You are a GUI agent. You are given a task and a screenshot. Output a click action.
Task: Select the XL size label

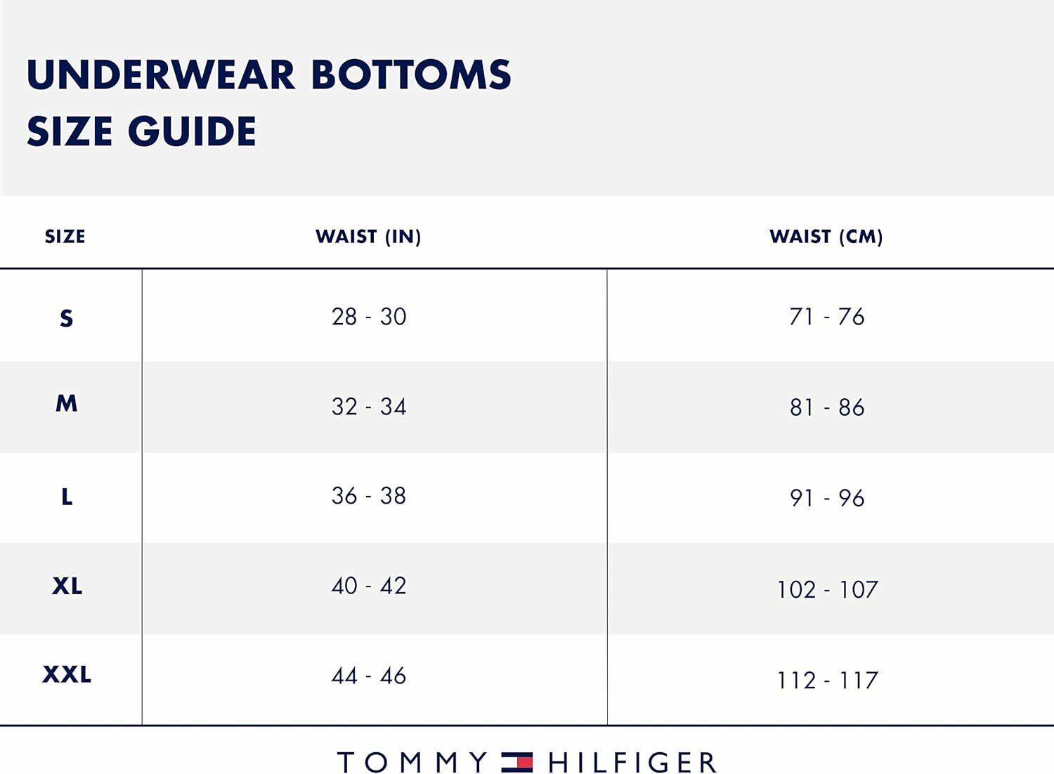[x=67, y=586]
